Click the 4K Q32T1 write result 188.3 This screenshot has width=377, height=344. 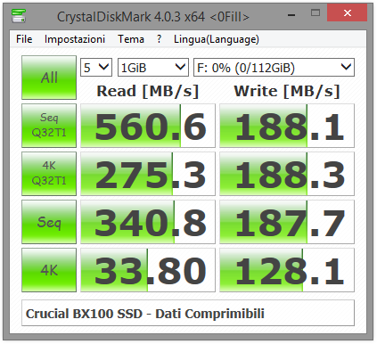(287, 174)
